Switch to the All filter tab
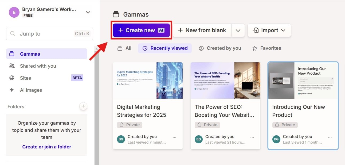Image resolution: width=345 pixels, height=165 pixels. (x=124, y=48)
